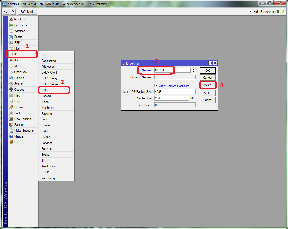
Task: Choose Addresses in the IP submenu
Action: [56, 67]
